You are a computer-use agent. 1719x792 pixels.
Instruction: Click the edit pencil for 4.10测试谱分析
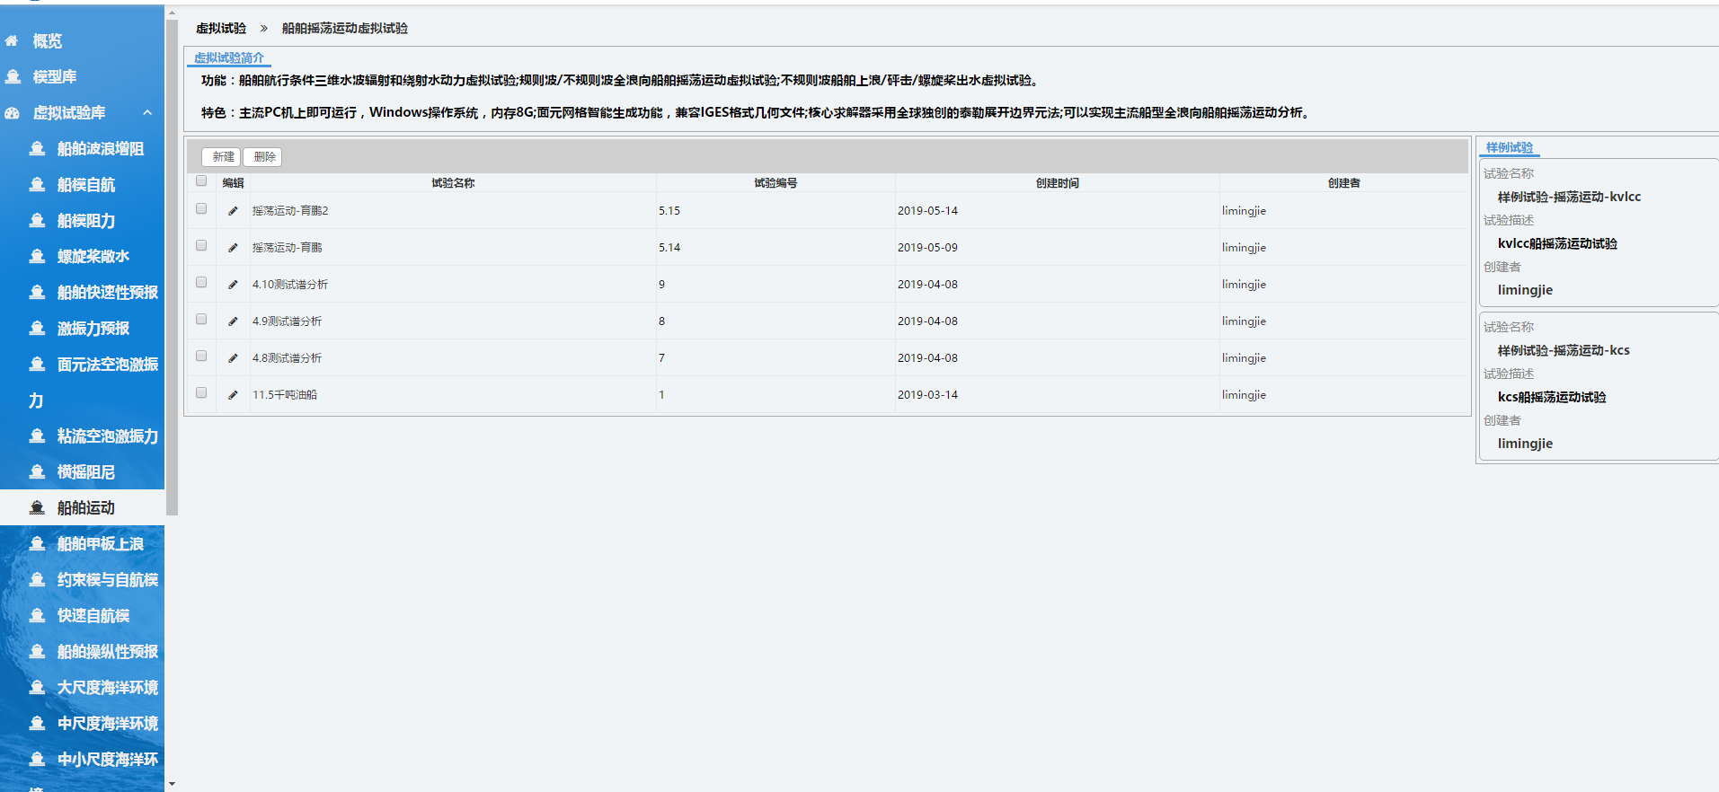pos(233,285)
